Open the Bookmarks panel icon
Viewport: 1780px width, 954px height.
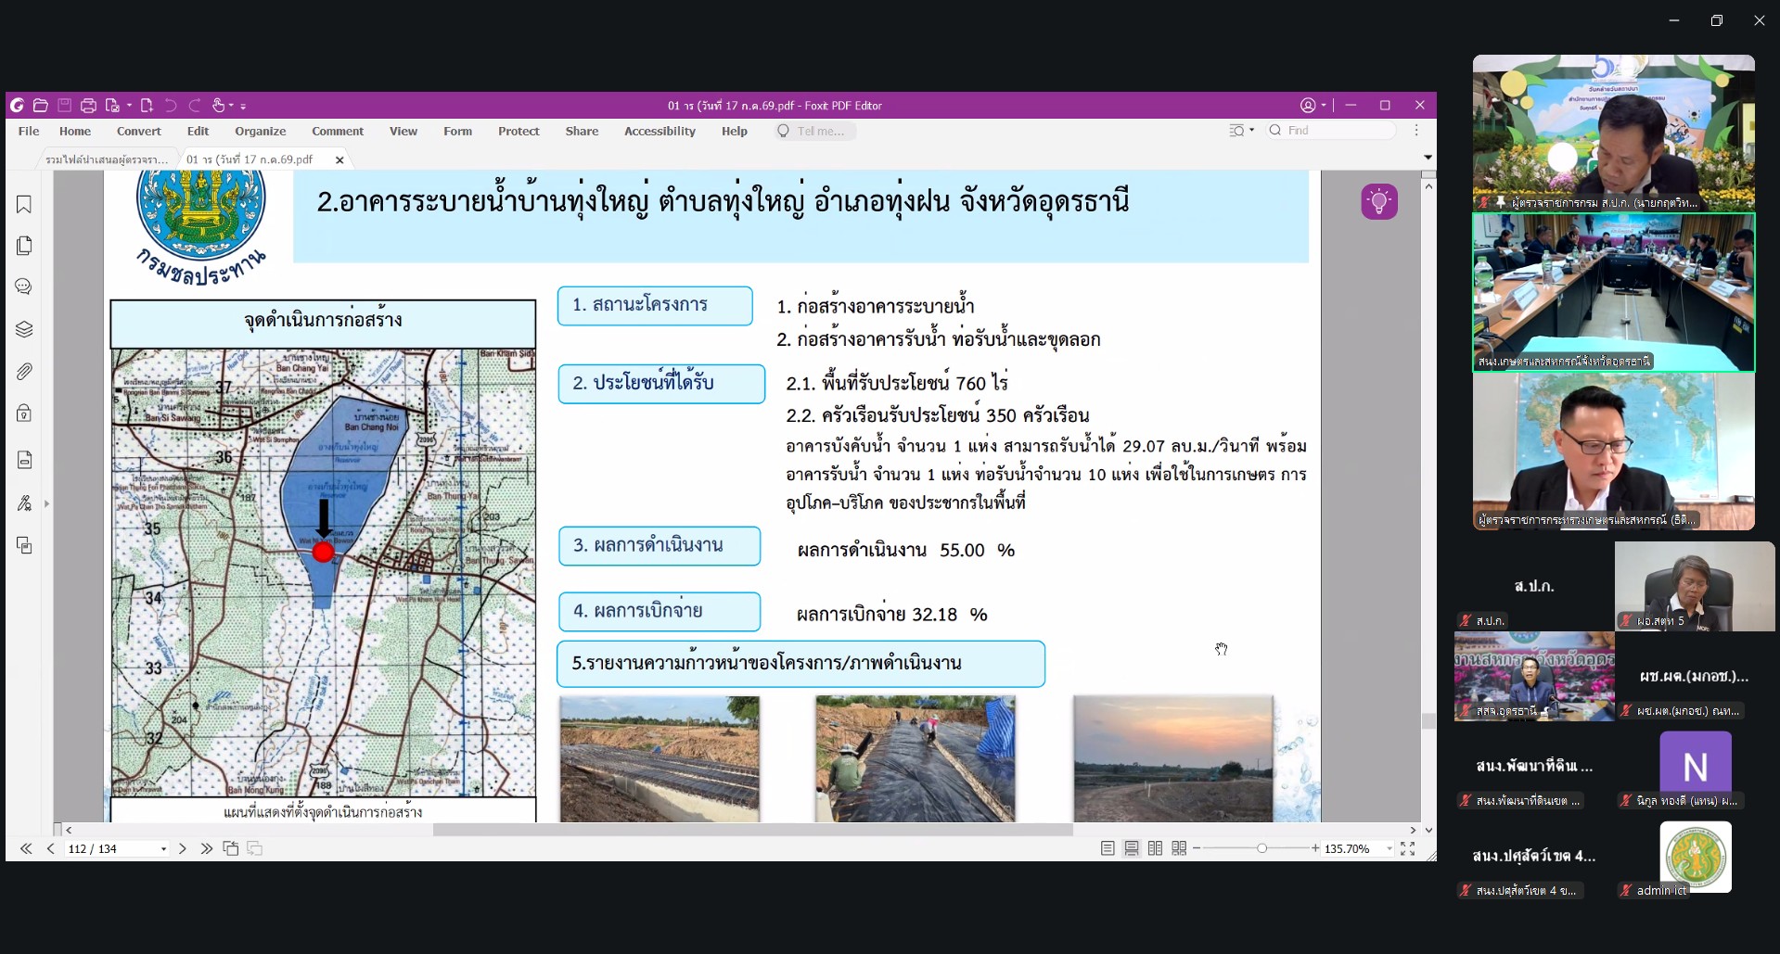pyautogui.click(x=24, y=204)
